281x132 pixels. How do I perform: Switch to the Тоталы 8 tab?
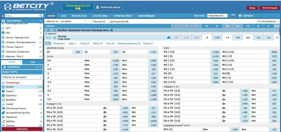click(84, 43)
